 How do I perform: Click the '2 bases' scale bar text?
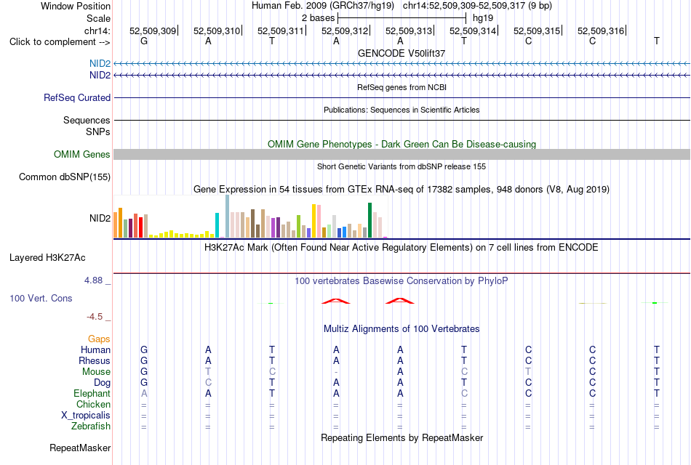click(318, 18)
